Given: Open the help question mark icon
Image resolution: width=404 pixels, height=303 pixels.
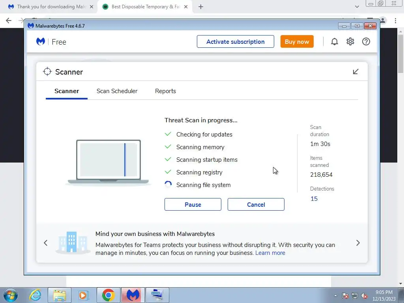Looking at the screenshot, I should [366, 41].
